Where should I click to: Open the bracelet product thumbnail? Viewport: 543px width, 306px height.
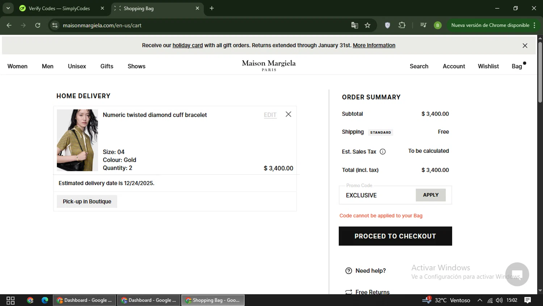pyautogui.click(x=77, y=140)
